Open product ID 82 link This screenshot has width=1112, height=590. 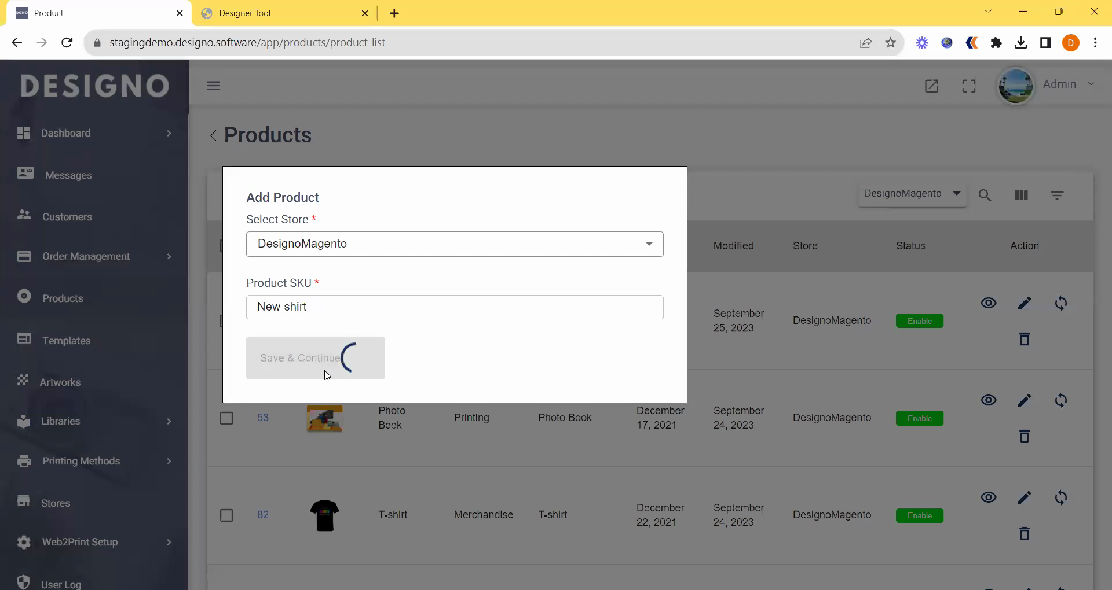pos(262,515)
